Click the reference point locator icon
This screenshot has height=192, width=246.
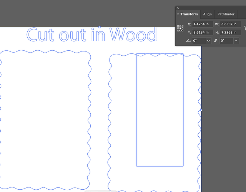pos(180,28)
